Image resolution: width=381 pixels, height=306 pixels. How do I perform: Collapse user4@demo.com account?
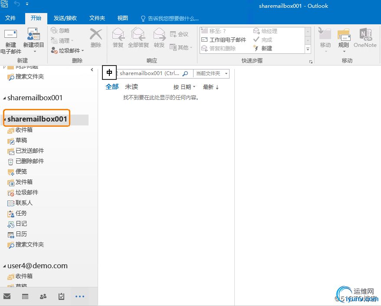coord(4,267)
